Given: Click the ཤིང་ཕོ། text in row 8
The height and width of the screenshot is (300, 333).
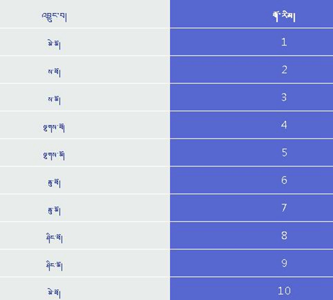Looking at the screenshot, I should click(x=54, y=238).
